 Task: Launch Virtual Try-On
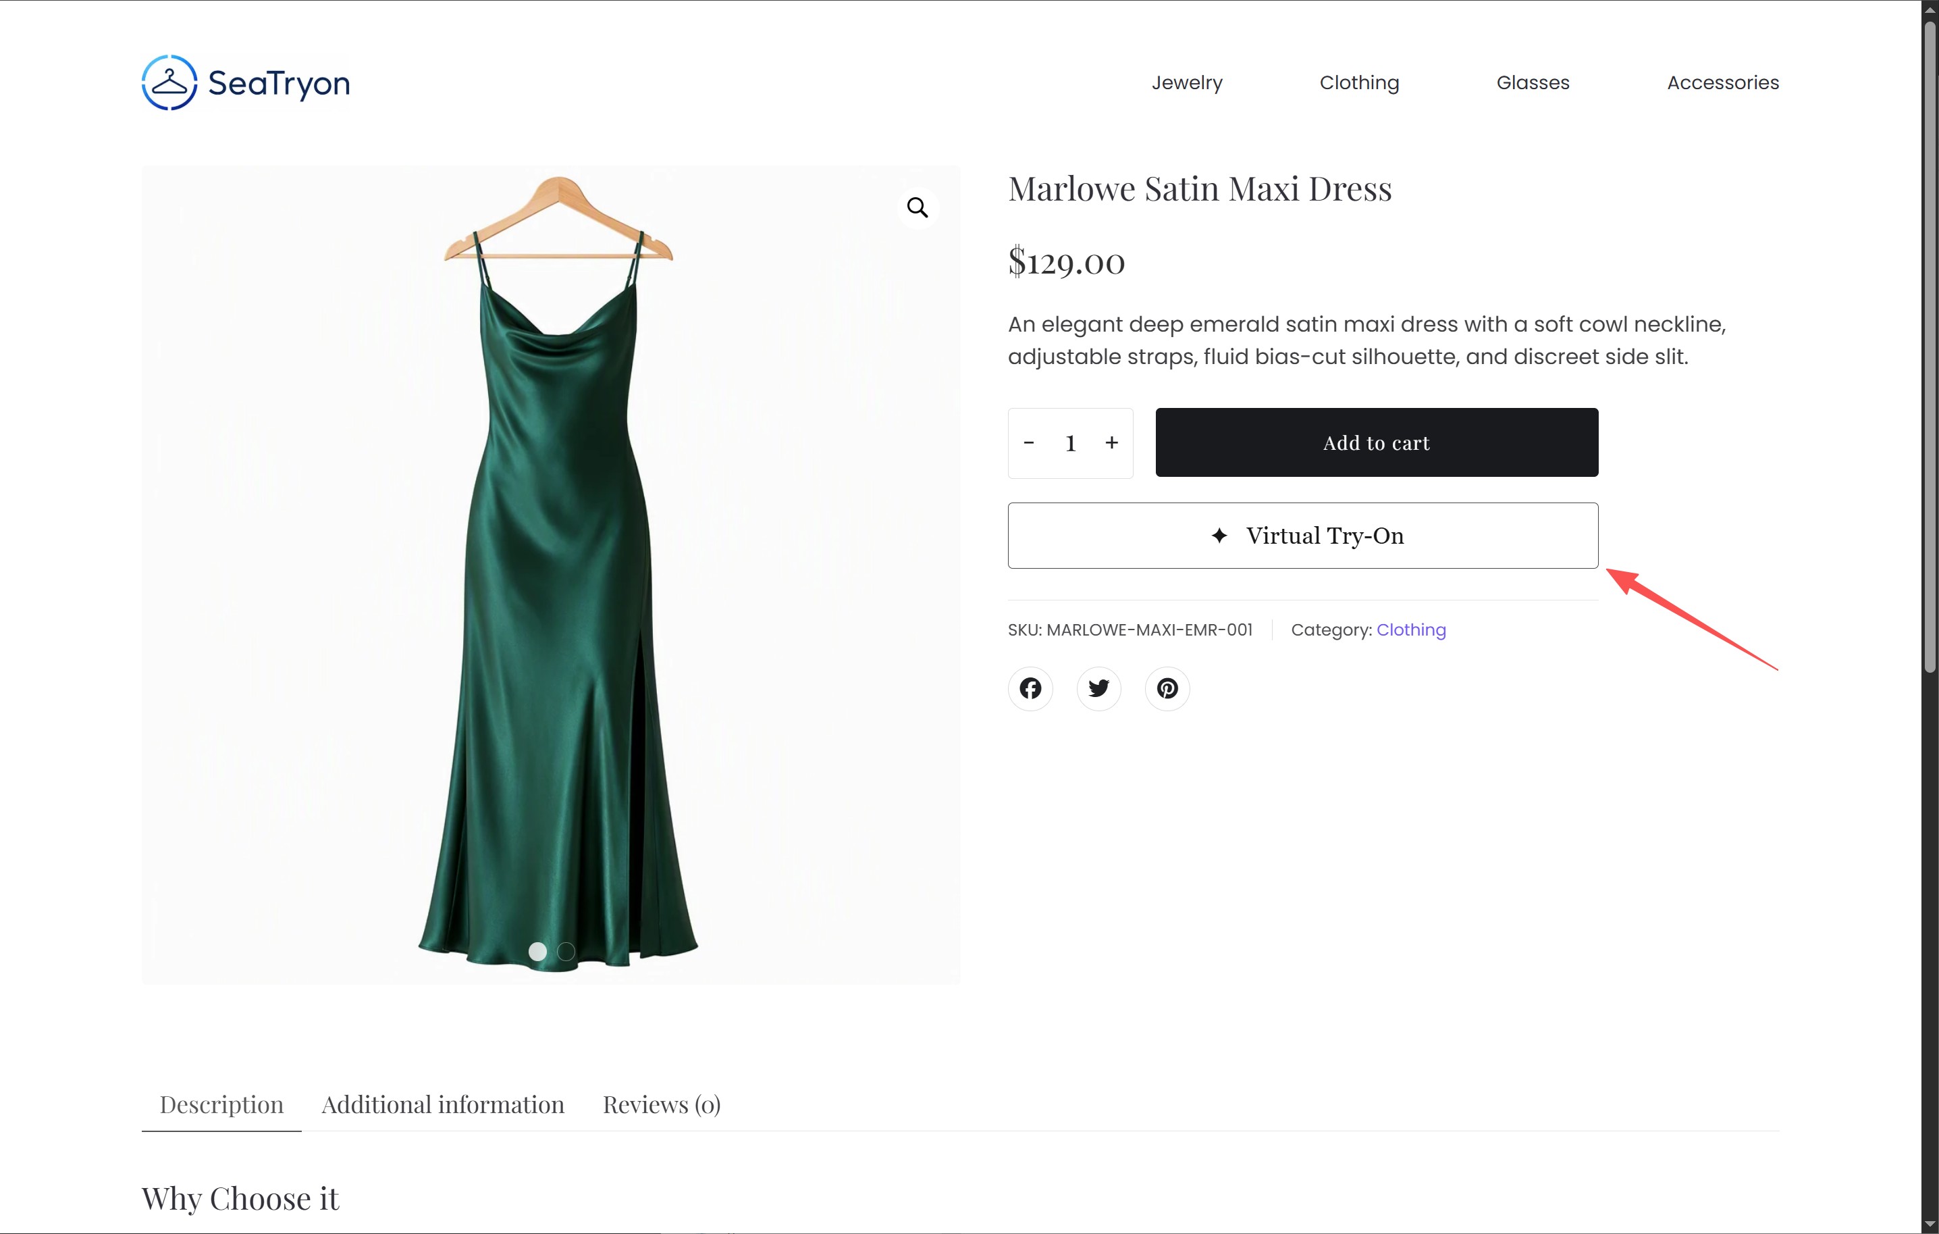(1303, 536)
